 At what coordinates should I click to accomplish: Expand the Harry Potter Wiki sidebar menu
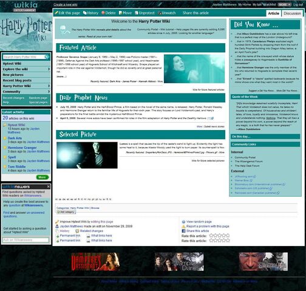[x=26, y=86]
